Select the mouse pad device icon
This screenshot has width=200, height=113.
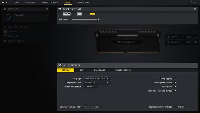click(80, 14)
